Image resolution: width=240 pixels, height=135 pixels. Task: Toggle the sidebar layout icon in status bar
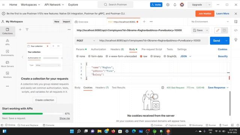tap(2, 125)
